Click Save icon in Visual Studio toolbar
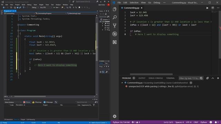Viewport: 221px width, 124px height. (18, 8)
